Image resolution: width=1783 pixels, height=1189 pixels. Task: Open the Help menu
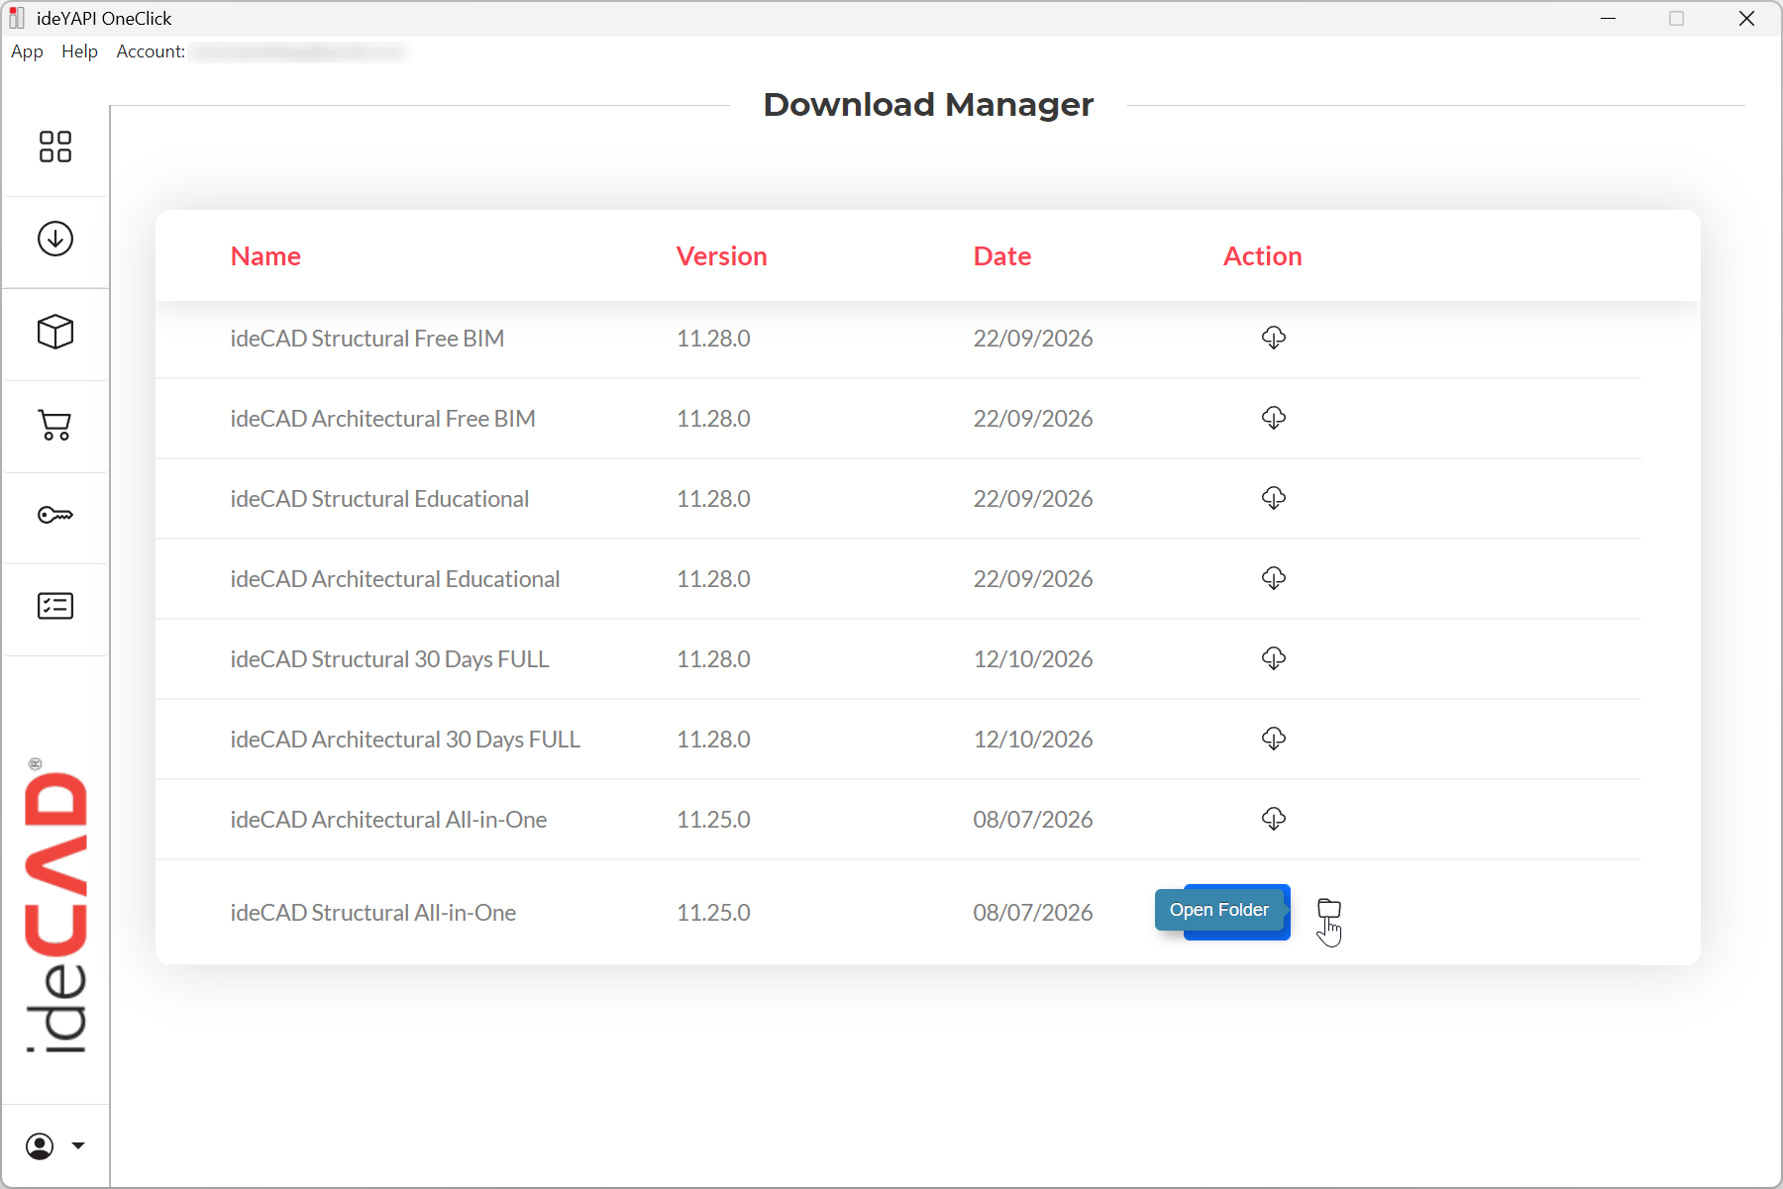(79, 51)
